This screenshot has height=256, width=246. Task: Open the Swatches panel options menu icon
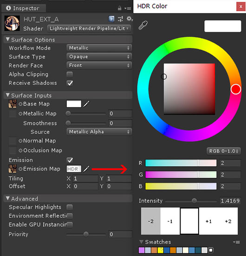click(x=236, y=242)
